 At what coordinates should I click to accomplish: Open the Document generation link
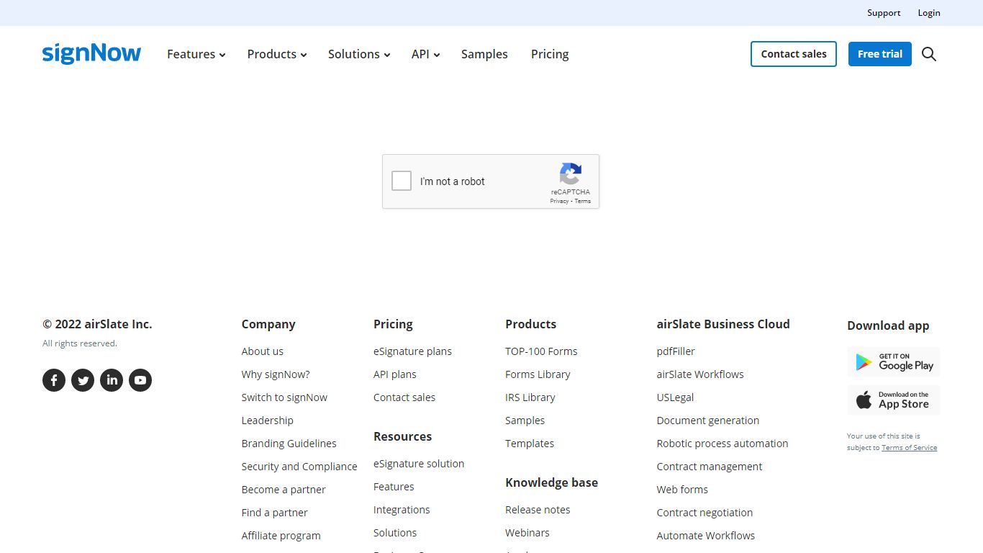pos(708,421)
